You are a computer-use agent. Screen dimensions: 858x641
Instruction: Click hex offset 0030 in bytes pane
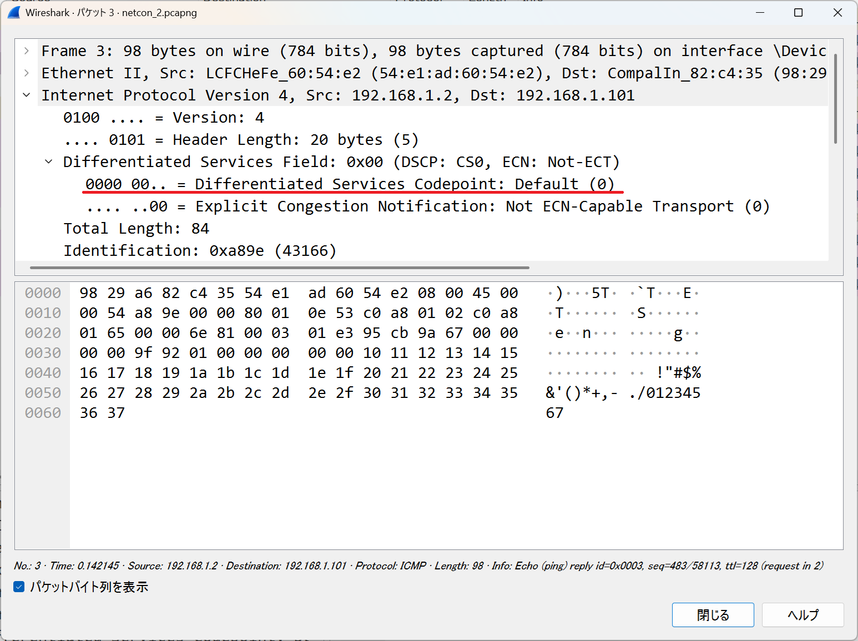tap(43, 352)
